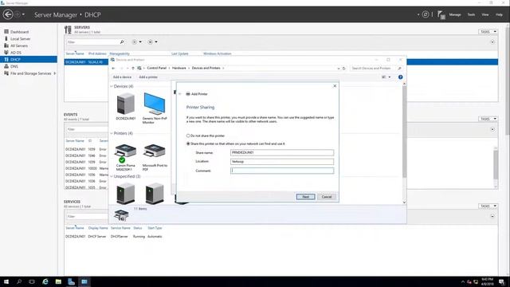Screen dimensions: 510x287
Task: Click Add a device in Devices and Printers
Action: pos(122,77)
